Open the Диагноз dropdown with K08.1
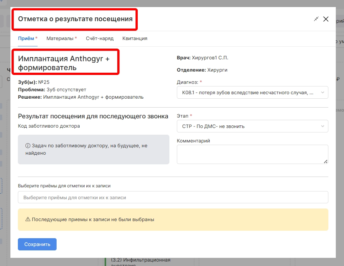 (248, 93)
